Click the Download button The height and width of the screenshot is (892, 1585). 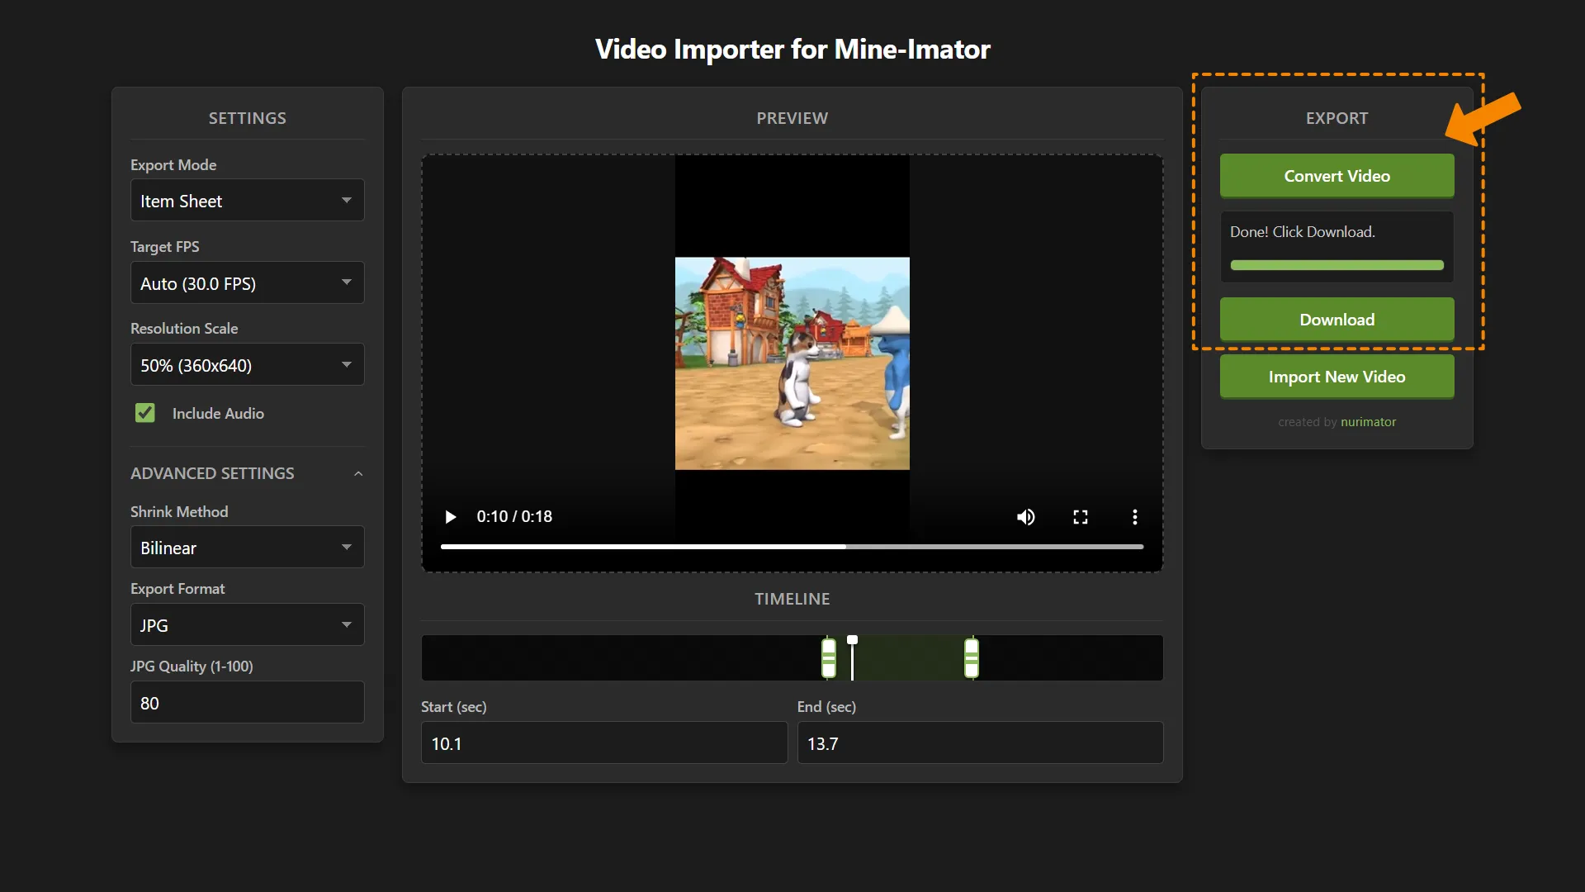(x=1337, y=320)
